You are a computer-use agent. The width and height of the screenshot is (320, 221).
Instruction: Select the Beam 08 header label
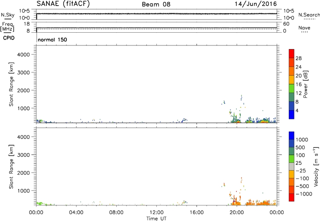tap(156, 4)
